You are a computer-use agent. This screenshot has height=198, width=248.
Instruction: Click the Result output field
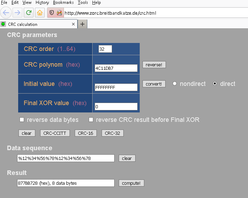66,183
